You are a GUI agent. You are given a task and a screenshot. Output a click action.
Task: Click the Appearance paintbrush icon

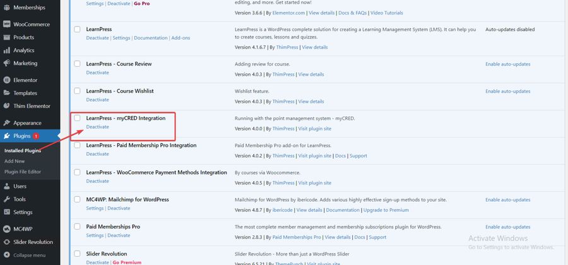pos(6,123)
